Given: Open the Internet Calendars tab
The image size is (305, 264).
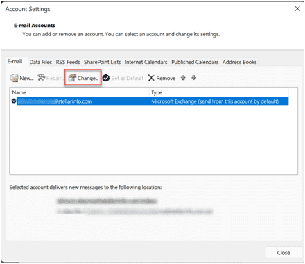Looking at the screenshot, I should coord(146,62).
